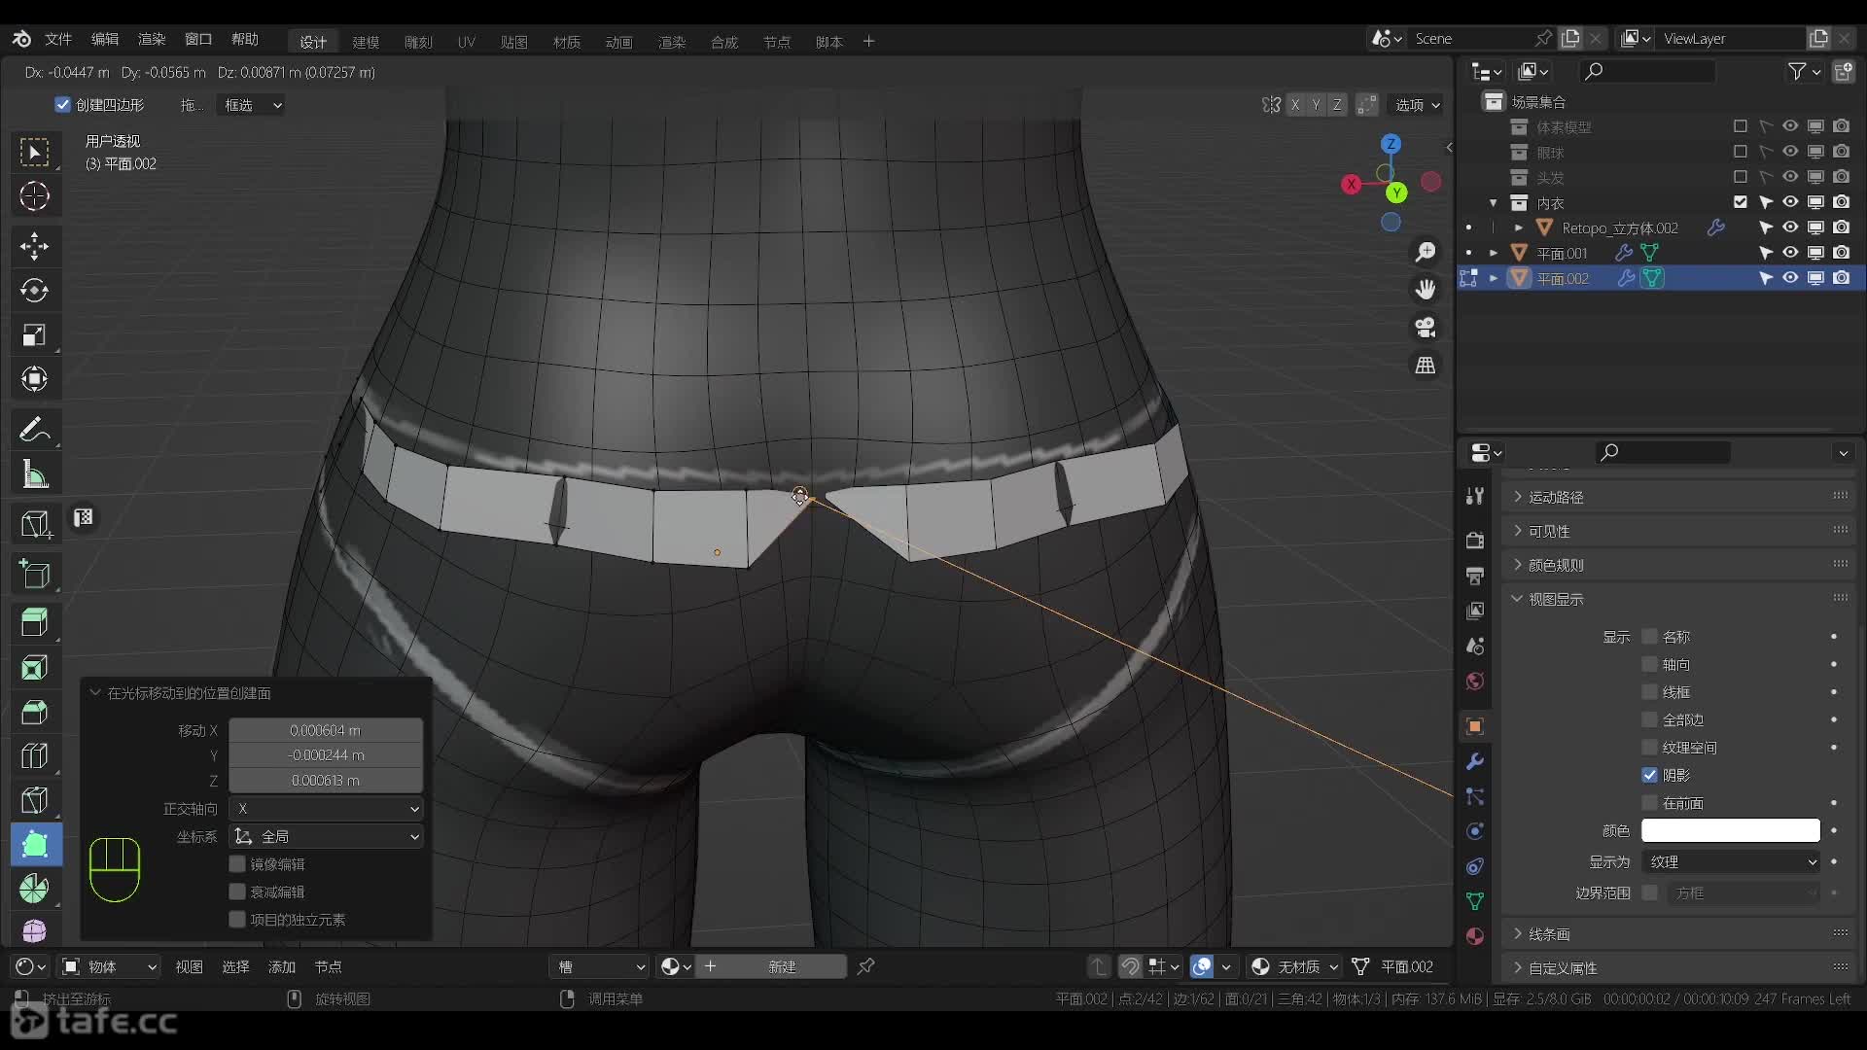1867x1050 pixels.
Task: Switch perspective/orthographic grid icon
Action: [x=1426, y=366]
